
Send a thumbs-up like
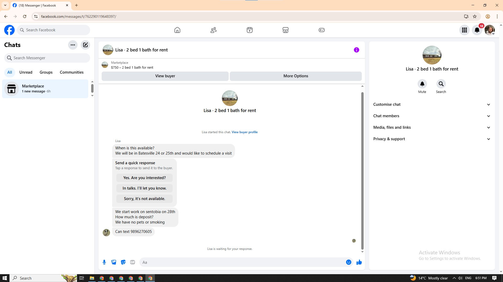tap(359, 262)
